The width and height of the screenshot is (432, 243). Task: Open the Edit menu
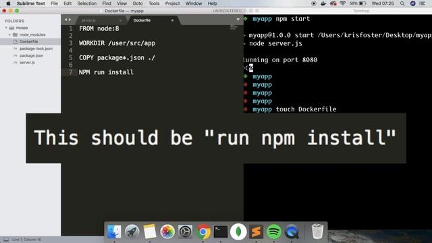pyautogui.click(x=67, y=3)
